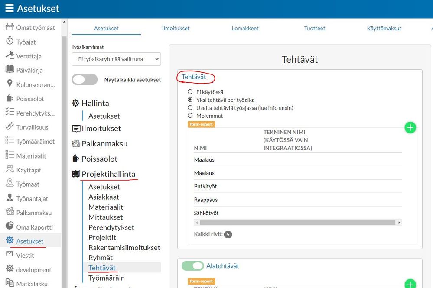This screenshot has height=288, width=433.
Task: Click the Kulunseuranta map pin icon
Action: click(10, 83)
